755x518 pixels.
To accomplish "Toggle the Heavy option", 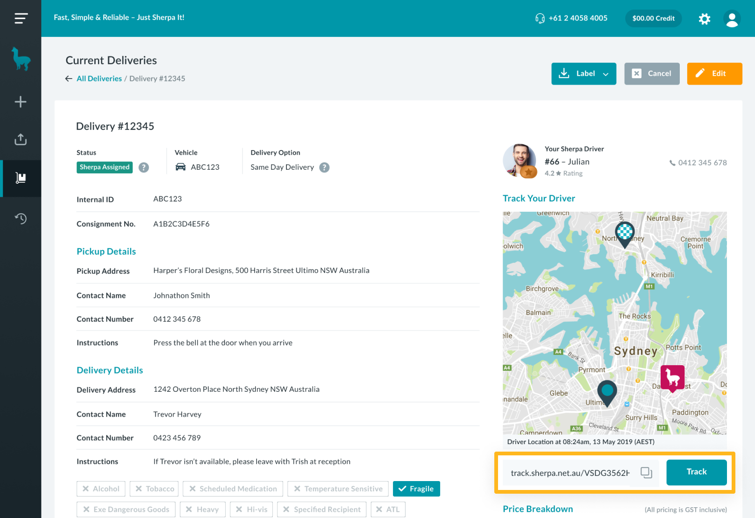I will (x=203, y=509).
